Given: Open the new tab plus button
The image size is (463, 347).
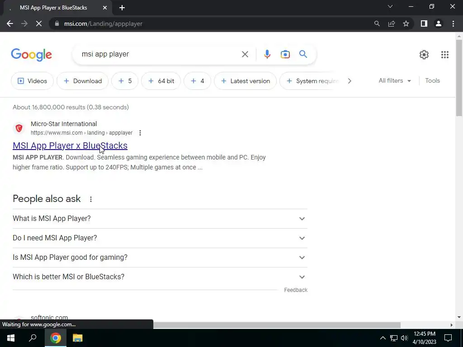Looking at the screenshot, I should pos(122,8).
